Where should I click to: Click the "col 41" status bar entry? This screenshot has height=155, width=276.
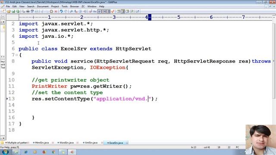click(x=207, y=147)
